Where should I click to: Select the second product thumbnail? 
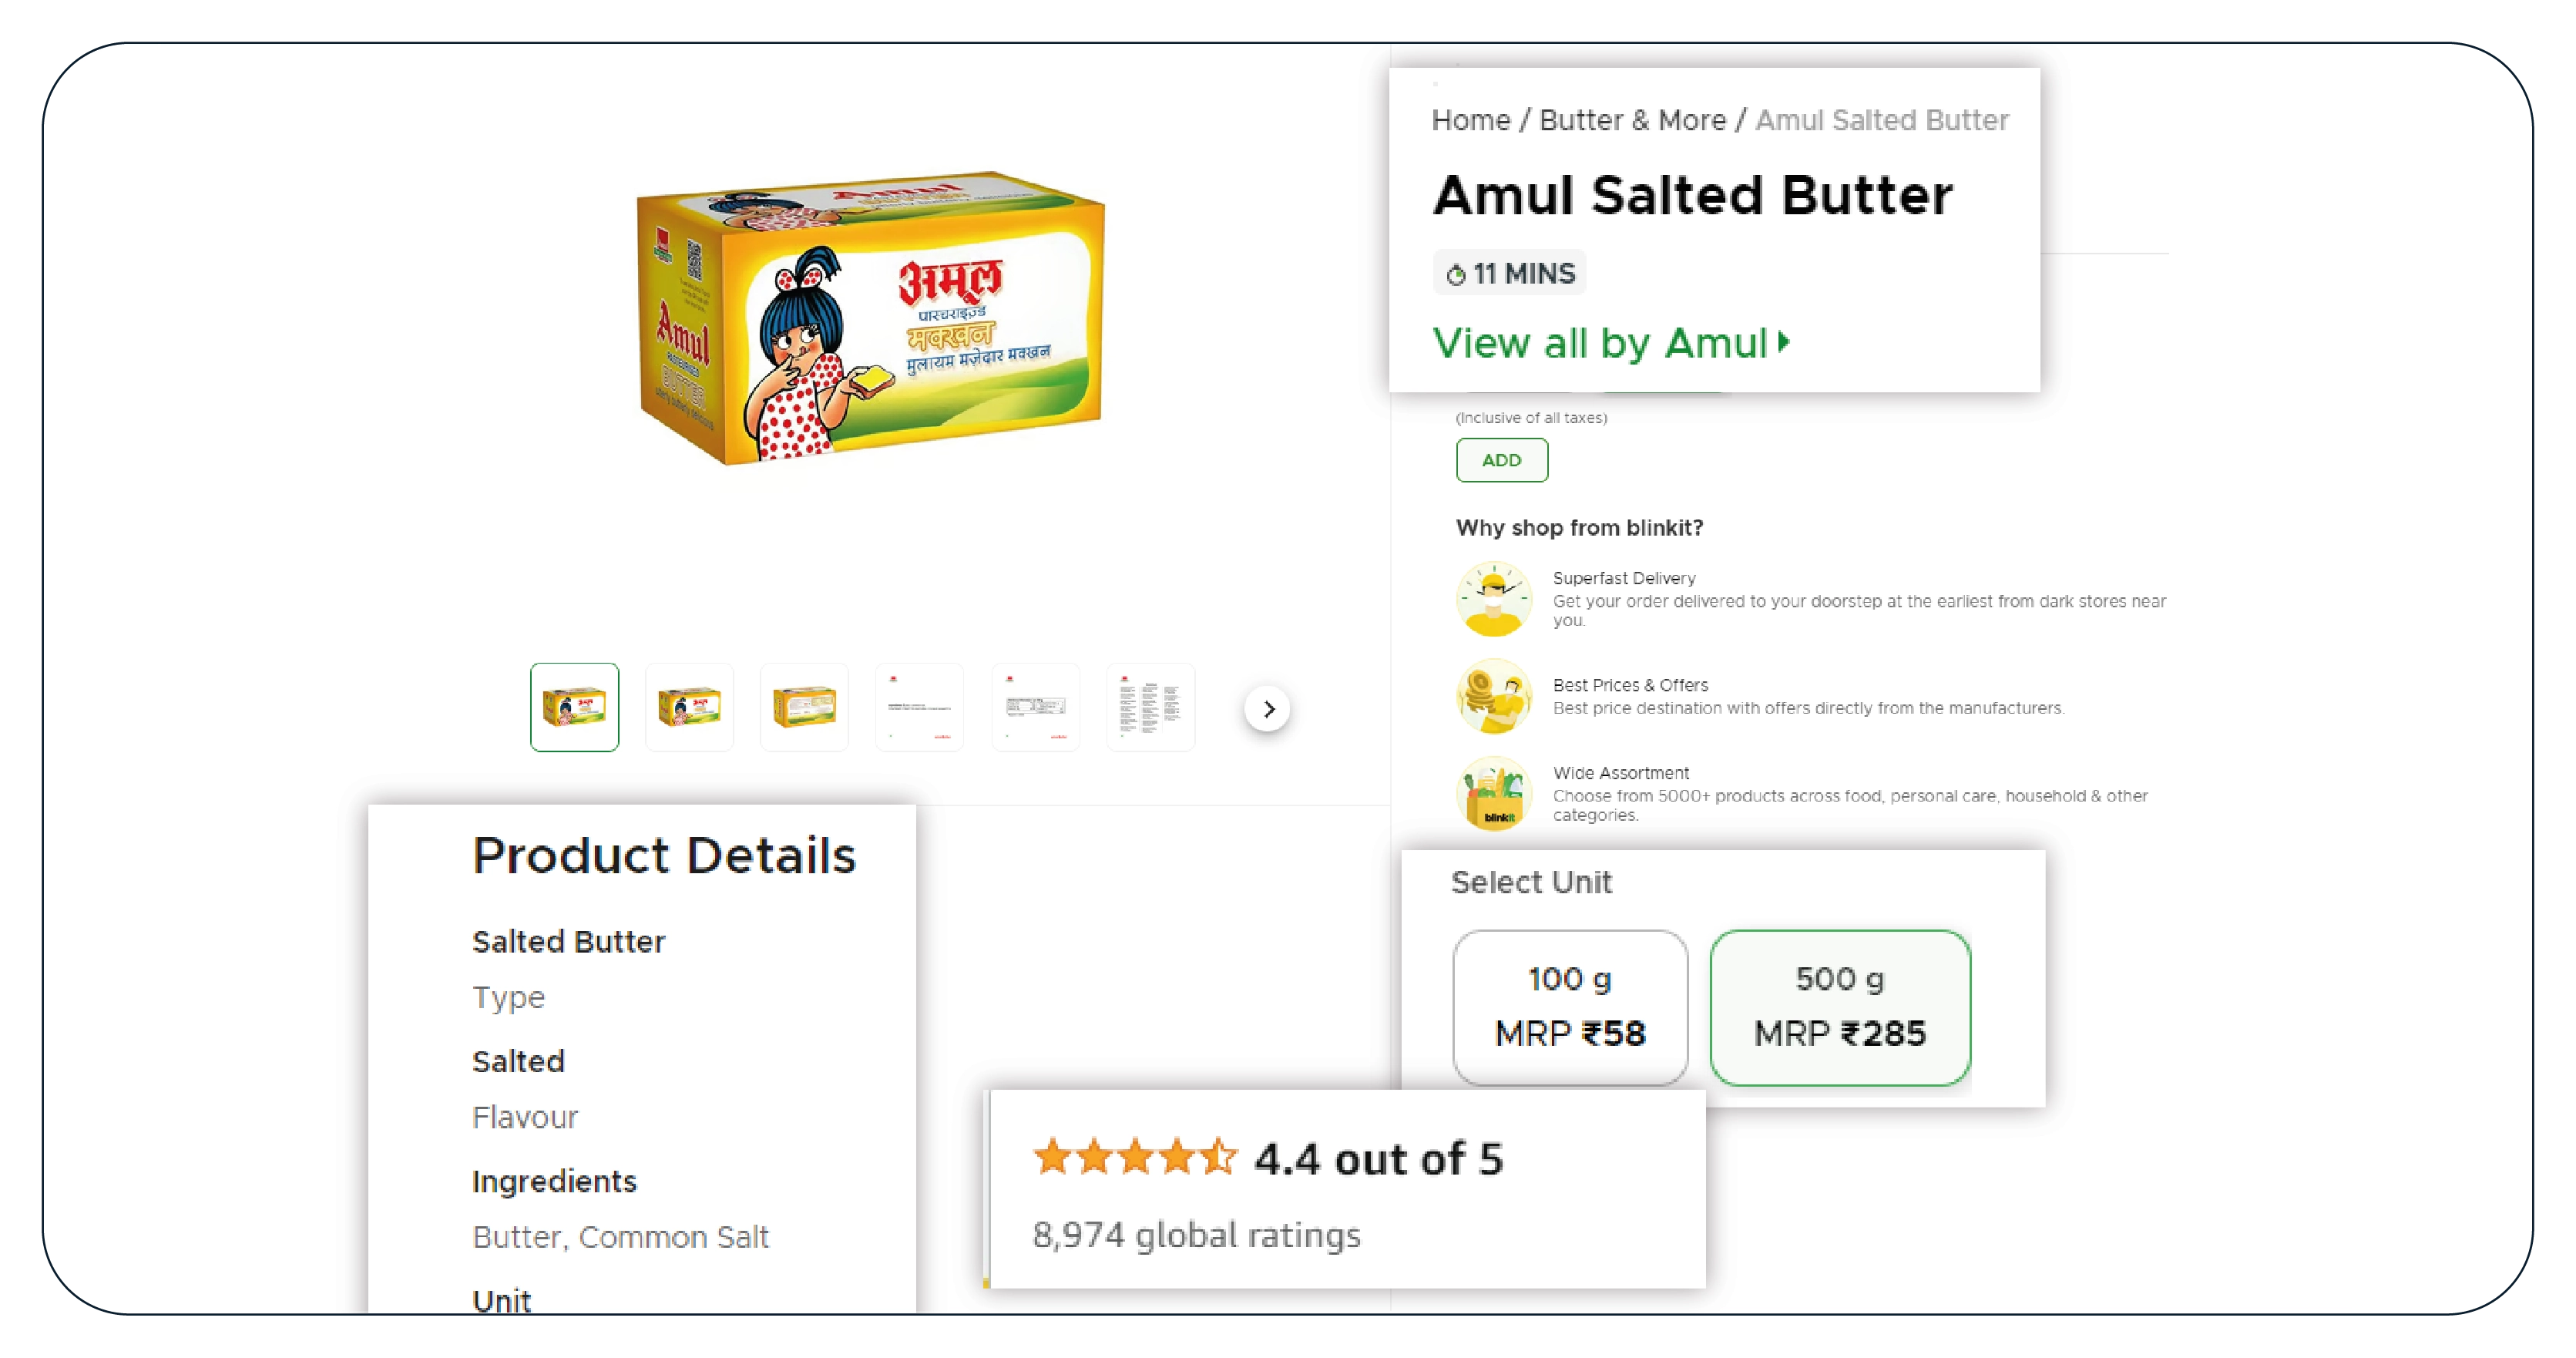click(x=689, y=707)
